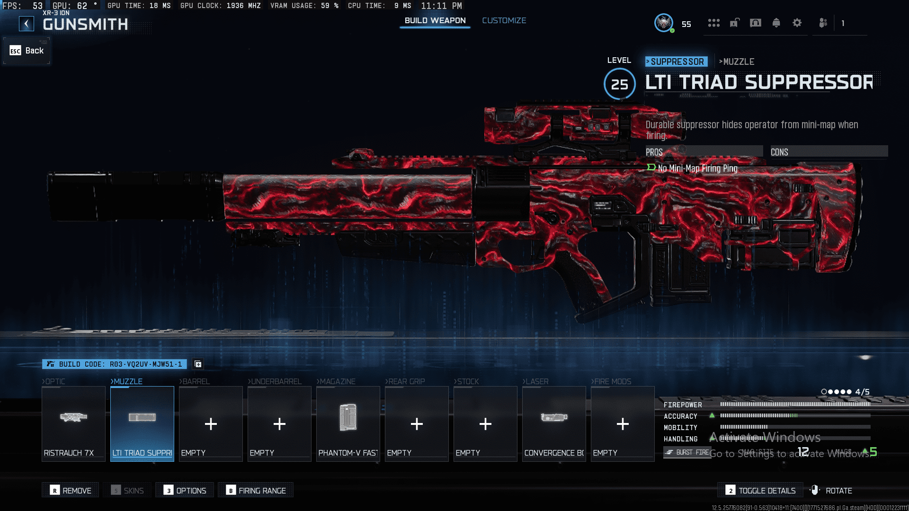
Task: Open the Convergence laser slot
Action: pyautogui.click(x=554, y=423)
